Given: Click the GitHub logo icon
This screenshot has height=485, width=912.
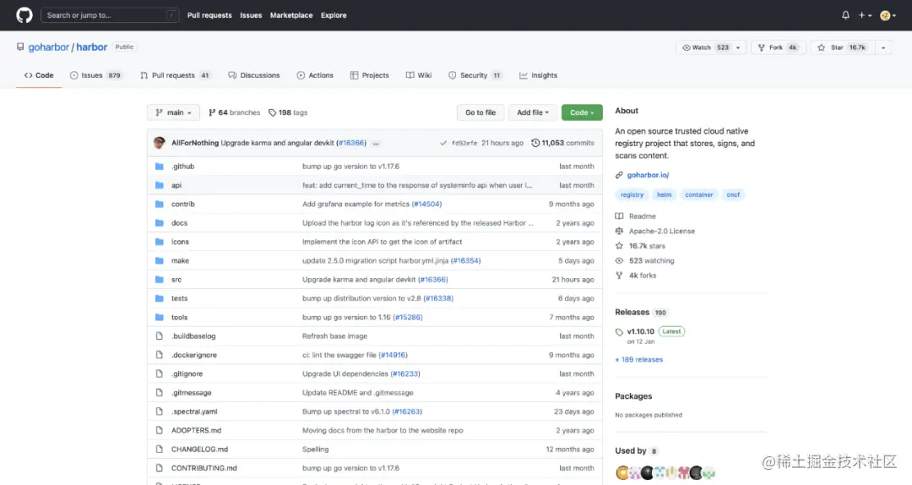Looking at the screenshot, I should [24, 15].
